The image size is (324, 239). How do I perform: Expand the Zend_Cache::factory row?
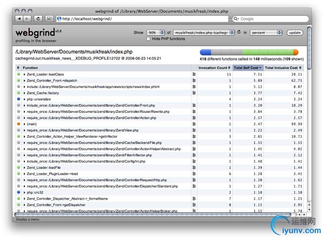pyautogui.click(x=24, y=93)
